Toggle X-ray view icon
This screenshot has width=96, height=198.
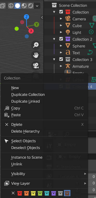2,6
